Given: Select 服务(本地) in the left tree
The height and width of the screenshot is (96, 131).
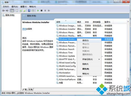Looking at the screenshot, I should (10, 15).
